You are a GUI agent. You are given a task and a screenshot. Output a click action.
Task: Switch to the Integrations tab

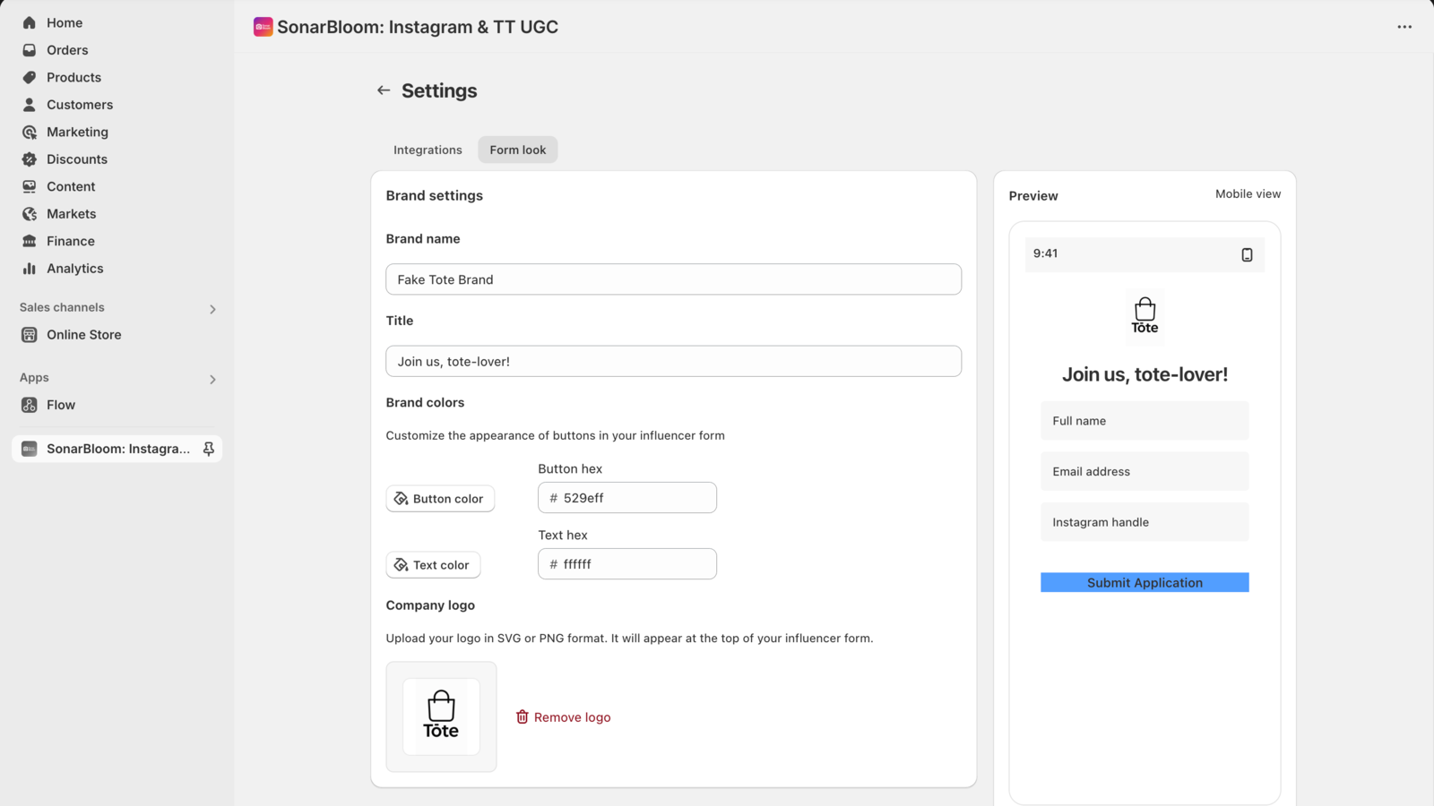click(428, 150)
